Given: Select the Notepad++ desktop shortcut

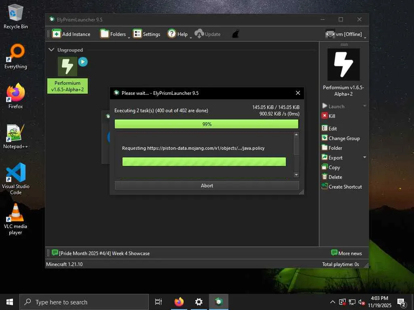Looking at the screenshot, I should [15, 136].
